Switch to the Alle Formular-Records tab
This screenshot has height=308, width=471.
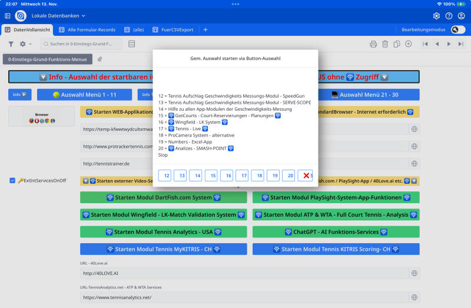[87, 29]
